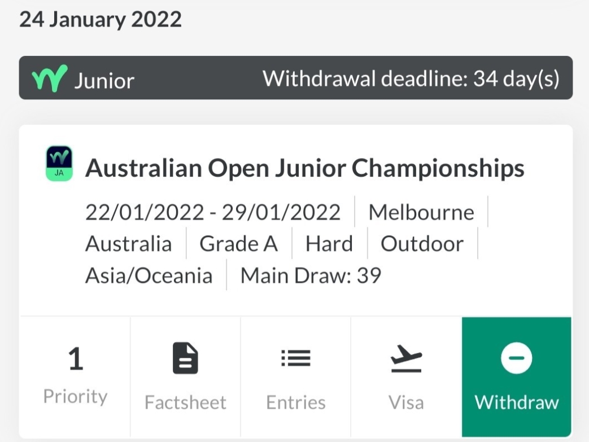Click the Withdrawal deadline 34 day(s) text
The height and width of the screenshot is (442, 589).
click(411, 78)
